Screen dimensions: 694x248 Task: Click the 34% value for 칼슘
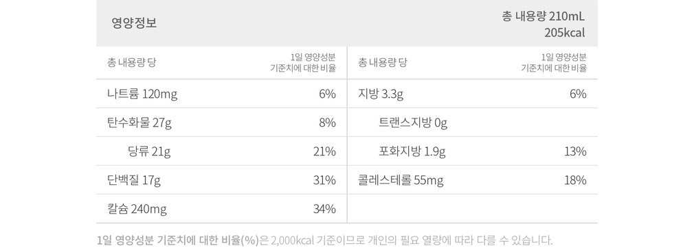(x=324, y=209)
